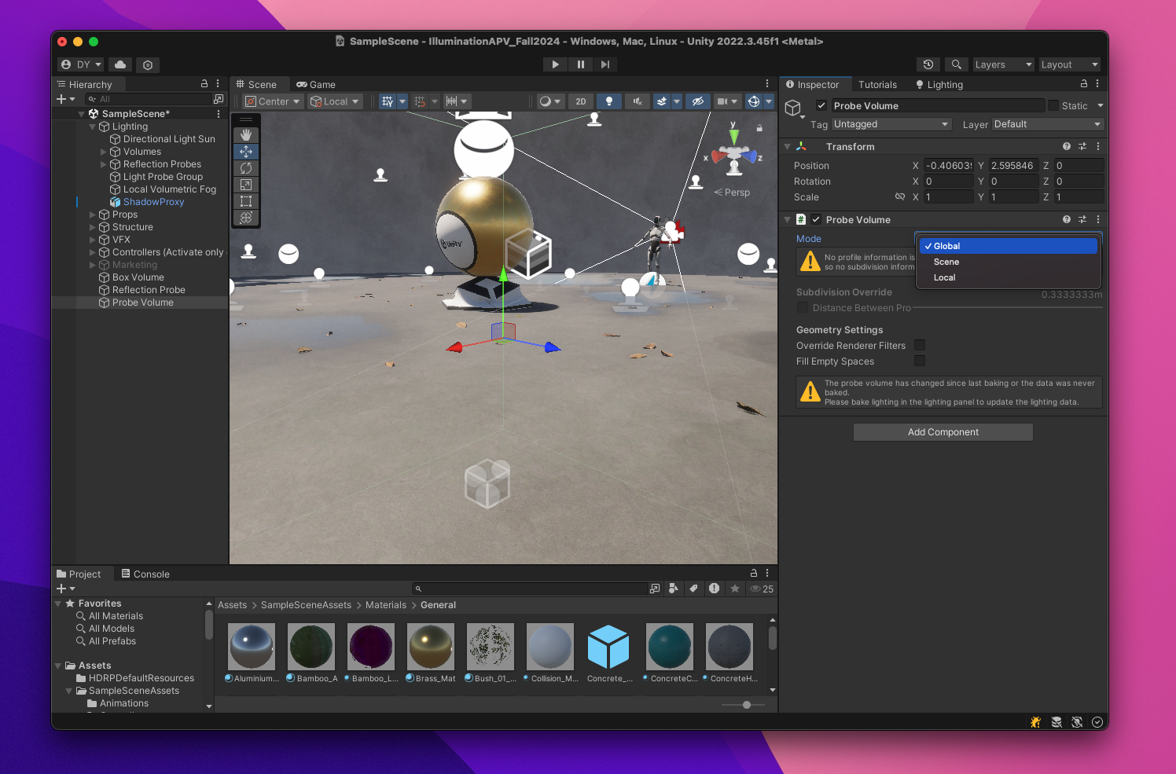Toggle hidden packages visibility count
The width and height of the screenshot is (1176, 774).
[762, 589]
